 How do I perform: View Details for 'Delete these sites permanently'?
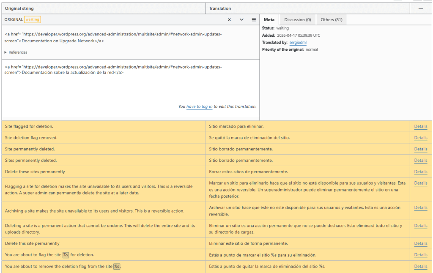coord(420,172)
